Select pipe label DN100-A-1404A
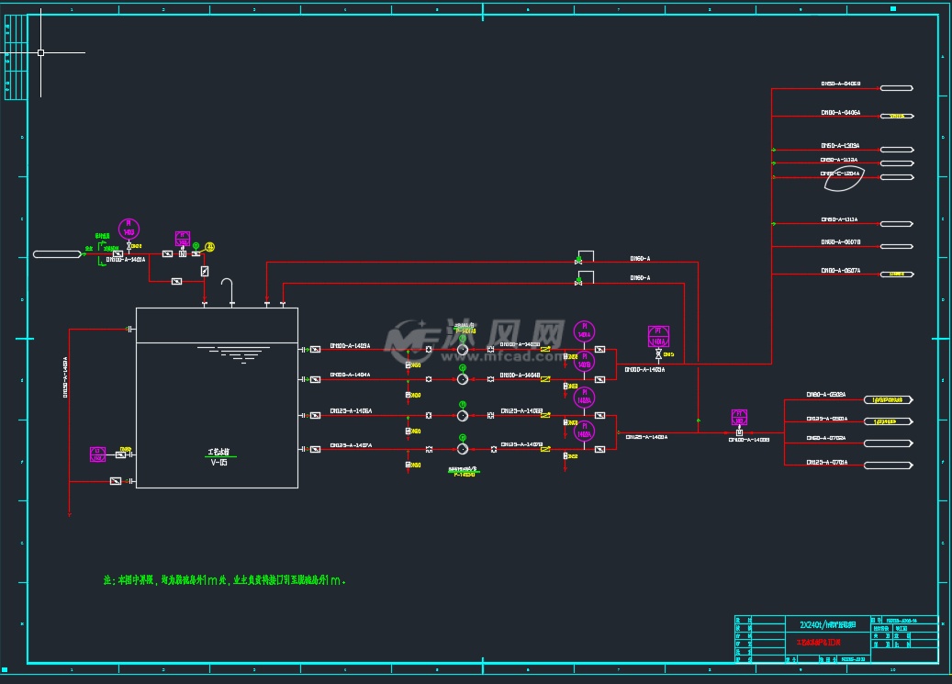Viewport: 952px width, 684px height. (x=350, y=375)
